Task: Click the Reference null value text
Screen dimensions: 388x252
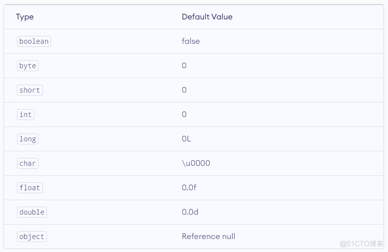Action: tap(209, 237)
